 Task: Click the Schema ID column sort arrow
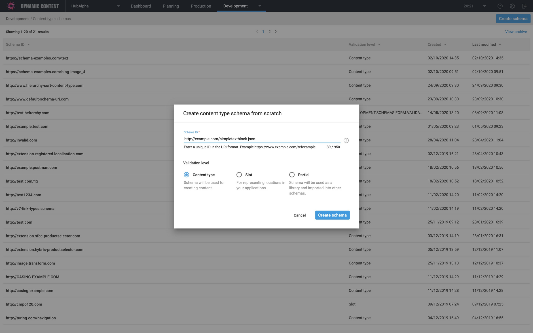28,44
